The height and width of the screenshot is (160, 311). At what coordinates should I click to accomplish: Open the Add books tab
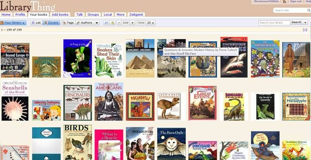coord(60,15)
